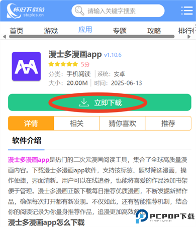Click the app title 漫士多漫画app

[x=75, y=54]
